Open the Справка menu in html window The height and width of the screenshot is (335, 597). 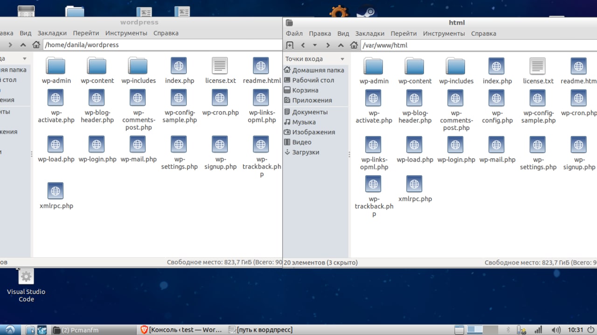click(x=484, y=34)
